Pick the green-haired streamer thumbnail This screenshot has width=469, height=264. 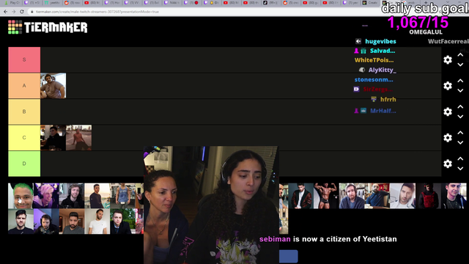(21, 196)
